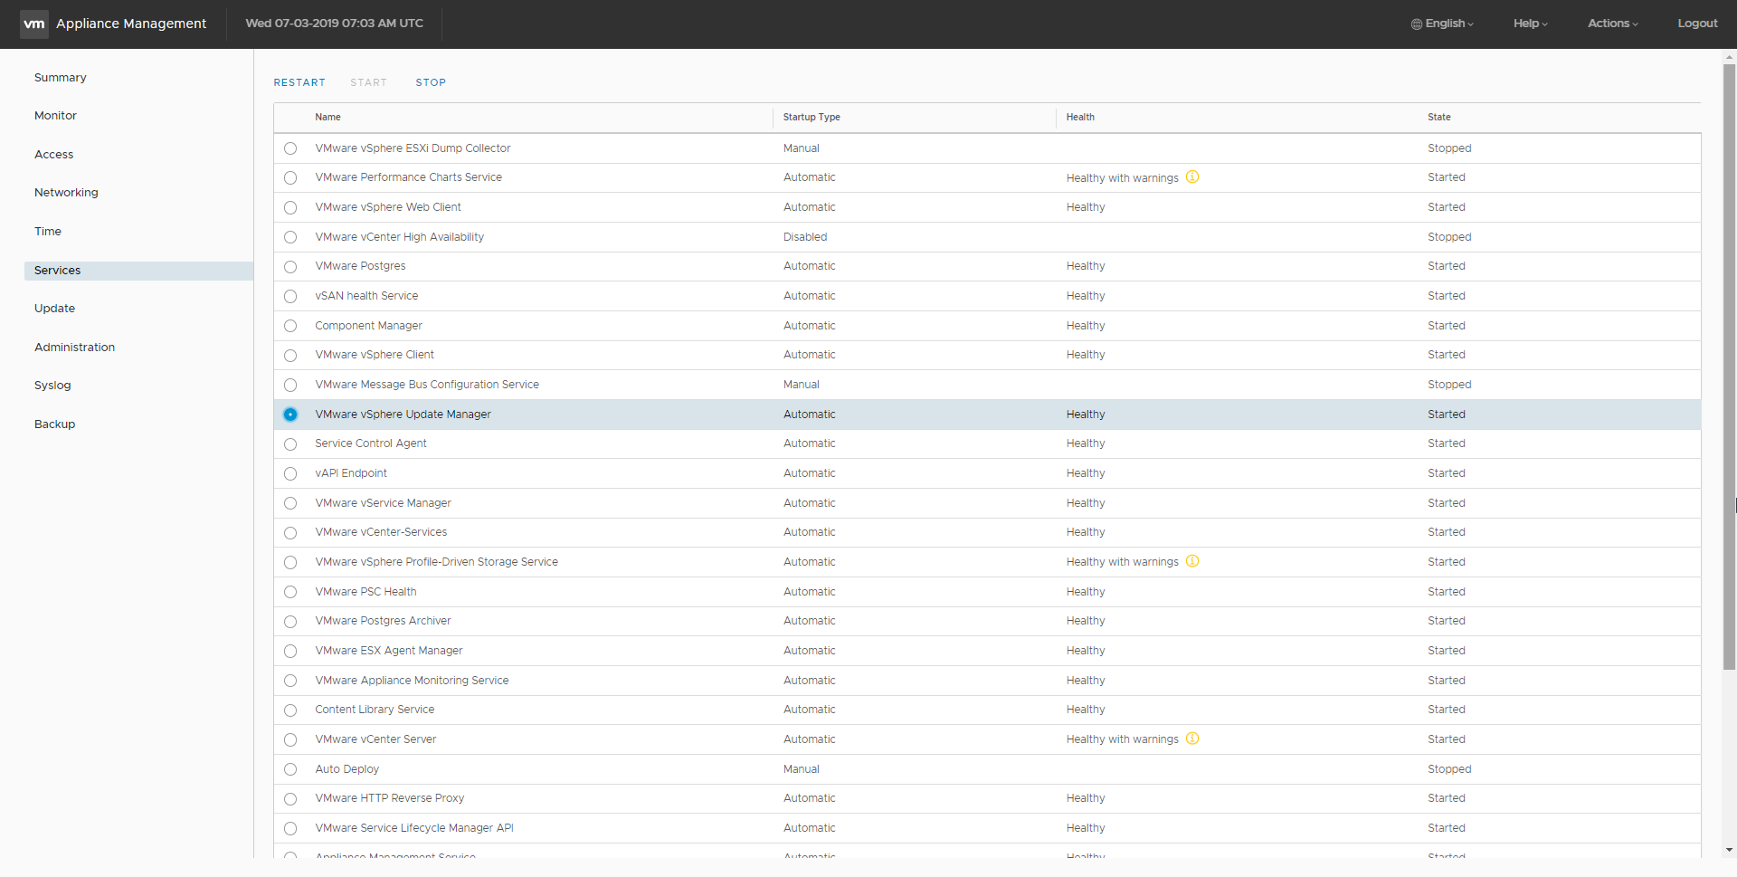
Task: Open Backup in the sidebar
Action: [x=54, y=424]
